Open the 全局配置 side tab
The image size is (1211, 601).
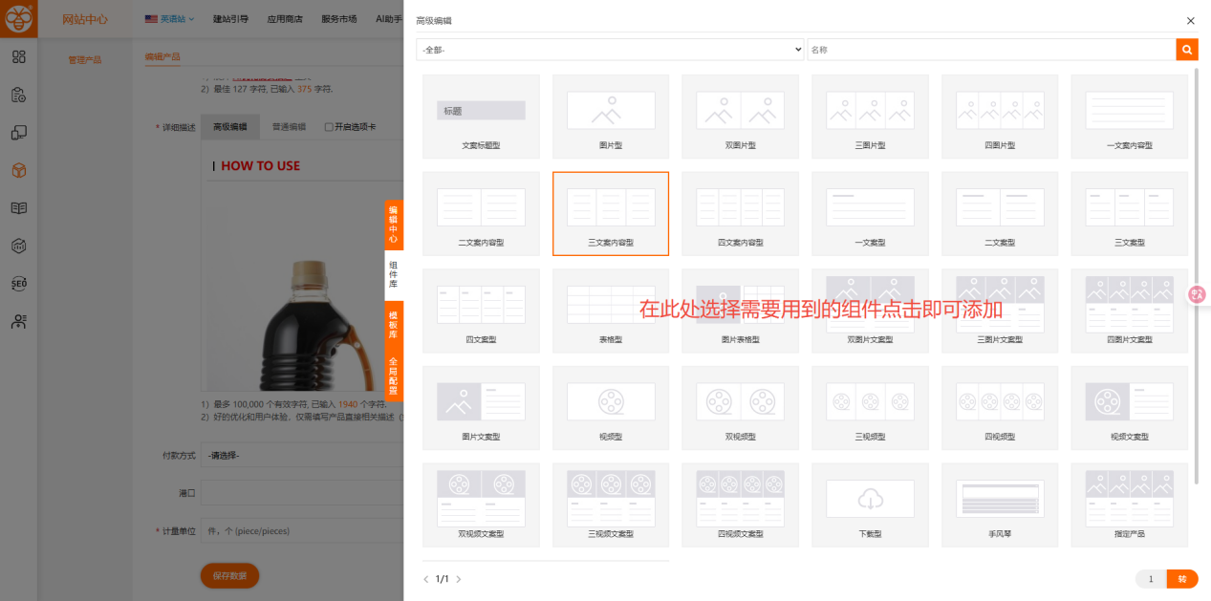point(394,376)
